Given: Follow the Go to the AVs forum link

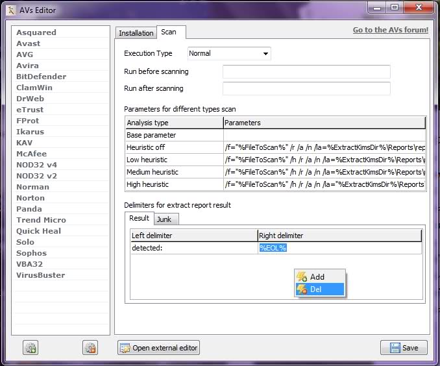Looking at the screenshot, I should 391,30.
